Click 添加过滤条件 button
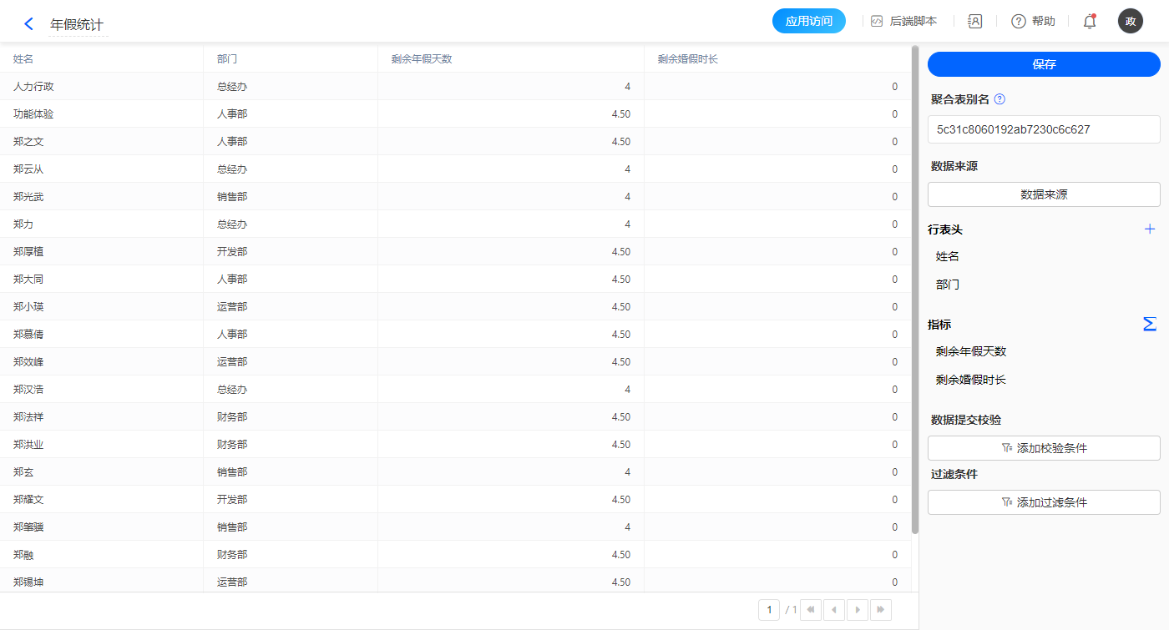This screenshot has height=630, width=1169. (x=1044, y=502)
